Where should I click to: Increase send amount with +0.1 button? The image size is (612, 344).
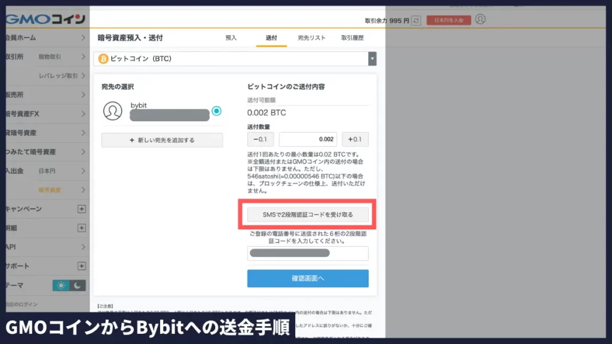click(355, 139)
